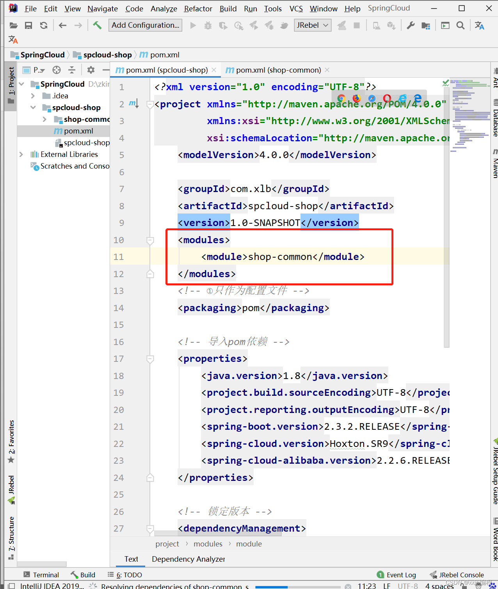
Task: Click Search Everywhere magnifier icon
Action: click(x=461, y=25)
